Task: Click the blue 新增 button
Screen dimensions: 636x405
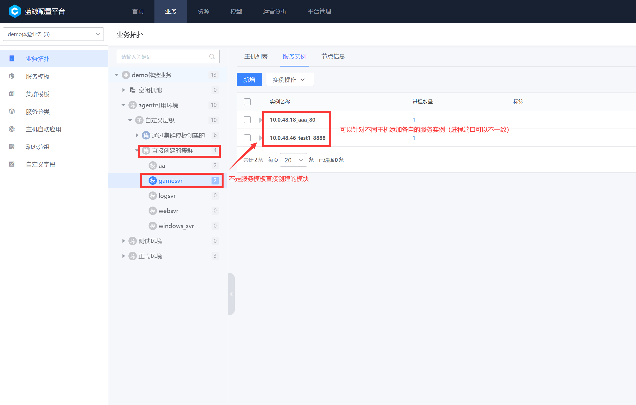Action: [x=249, y=80]
